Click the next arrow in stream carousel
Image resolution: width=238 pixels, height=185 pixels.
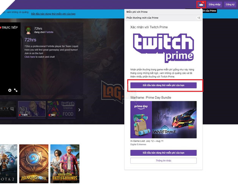(79, 110)
